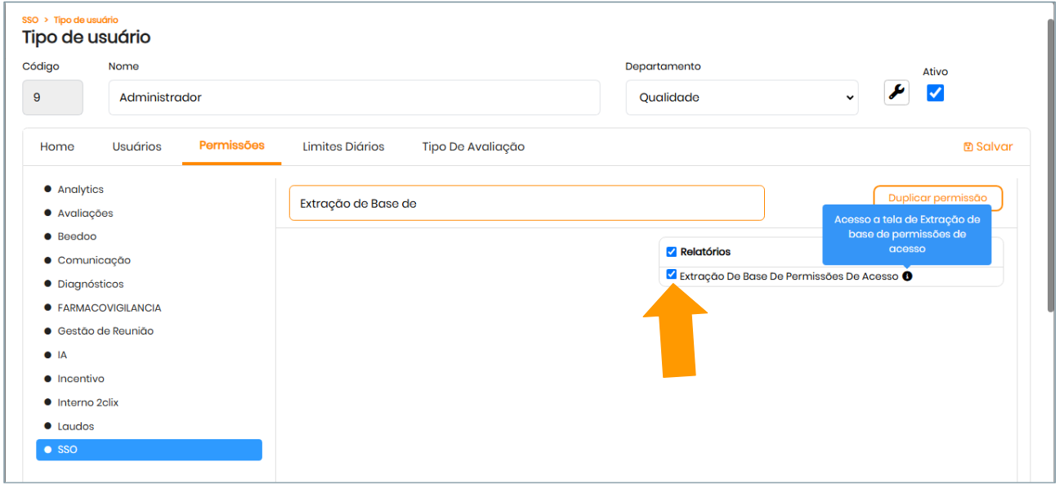The image size is (1064, 485).
Task: Select the Interno 2clix module
Action: (x=87, y=402)
